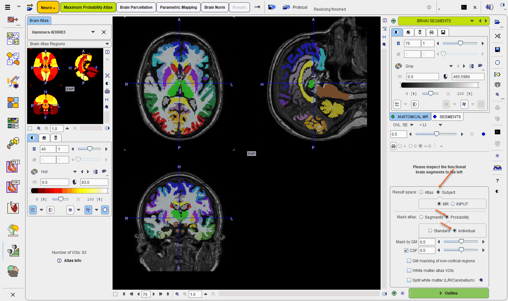Open the image fusion puzzle tool
The image size is (508, 301).
[x=13, y=103]
